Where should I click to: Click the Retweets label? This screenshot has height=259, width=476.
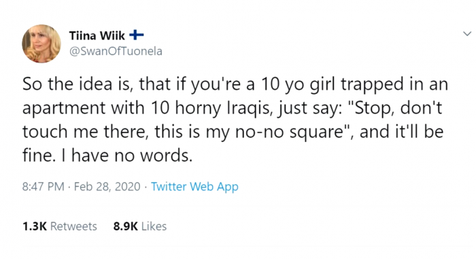(x=73, y=226)
